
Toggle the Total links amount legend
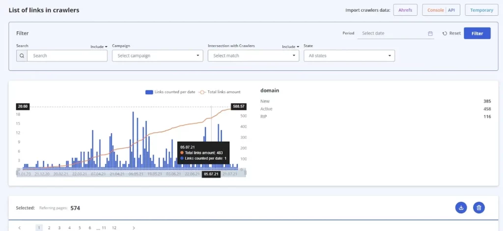point(220,92)
